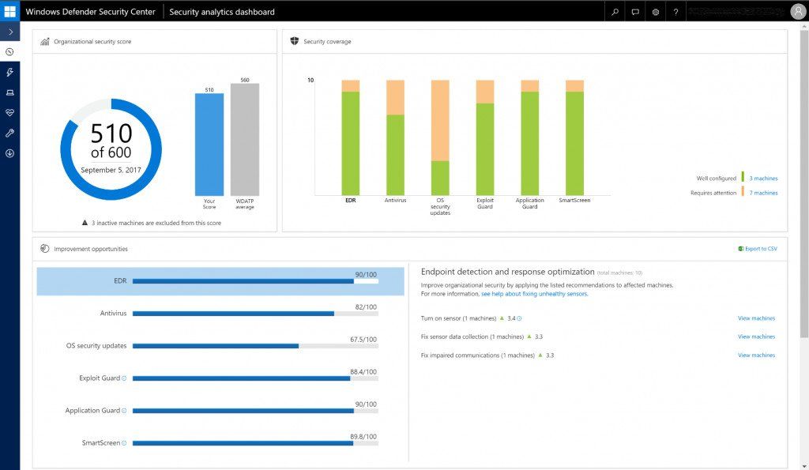Click the EDR bar in the security coverage chart
809x470 pixels.
[x=348, y=134]
